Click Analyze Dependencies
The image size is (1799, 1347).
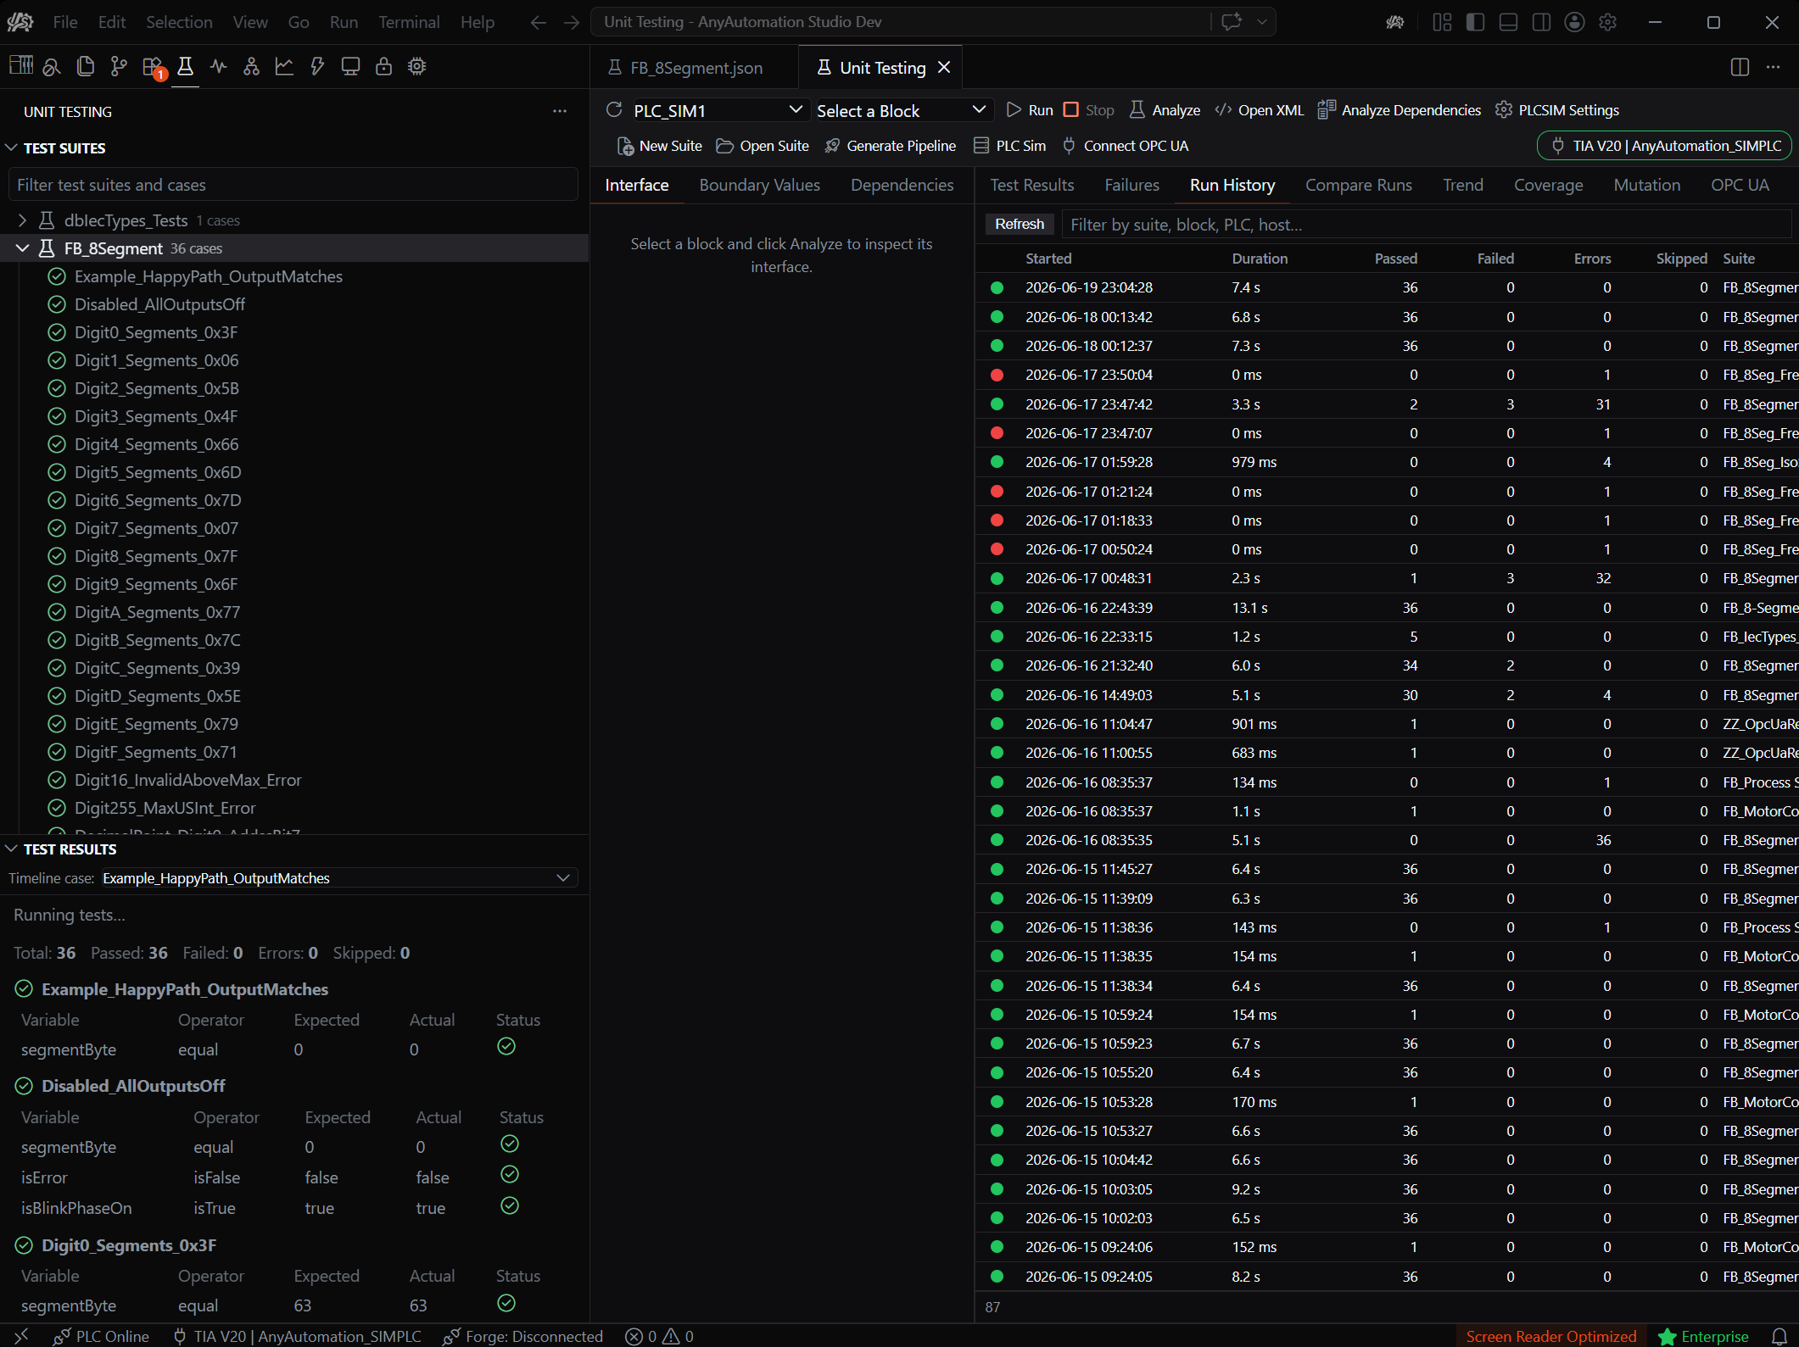(1400, 110)
